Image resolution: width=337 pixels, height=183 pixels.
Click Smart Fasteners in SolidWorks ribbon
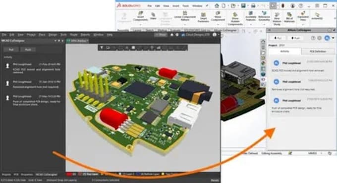click(203, 17)
